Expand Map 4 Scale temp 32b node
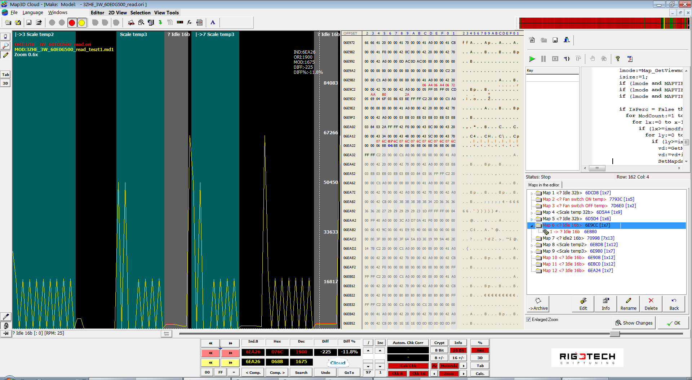The width and height of the screenshot is (692, 380). coord(532,213)
